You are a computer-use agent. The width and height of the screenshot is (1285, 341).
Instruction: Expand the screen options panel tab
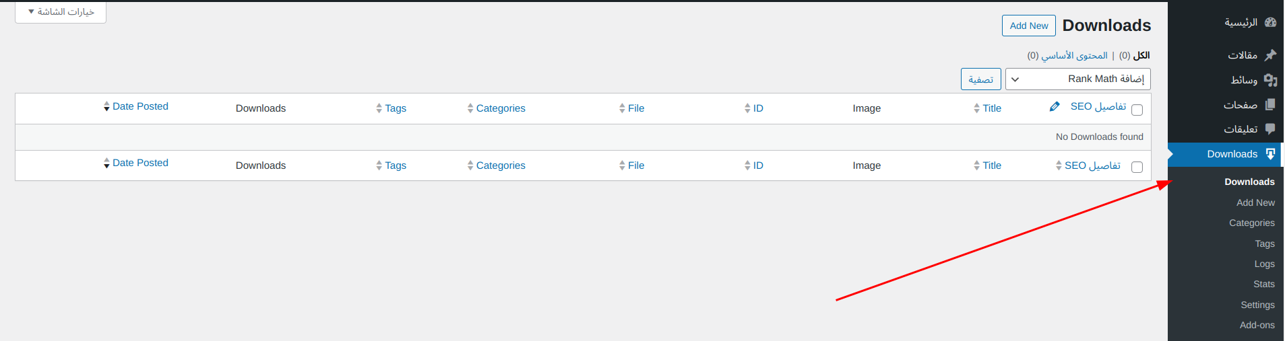61,12
